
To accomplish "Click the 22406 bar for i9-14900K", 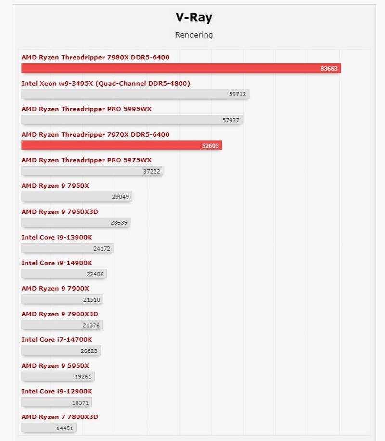I will (x=64, y=274).
